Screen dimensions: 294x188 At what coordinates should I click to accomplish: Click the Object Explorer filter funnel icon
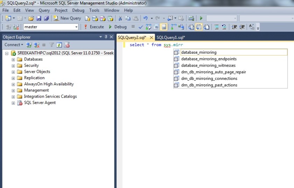tap(51, 45)
